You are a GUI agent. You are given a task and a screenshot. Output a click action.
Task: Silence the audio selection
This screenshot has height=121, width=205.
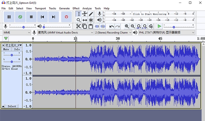pos(103,26)
